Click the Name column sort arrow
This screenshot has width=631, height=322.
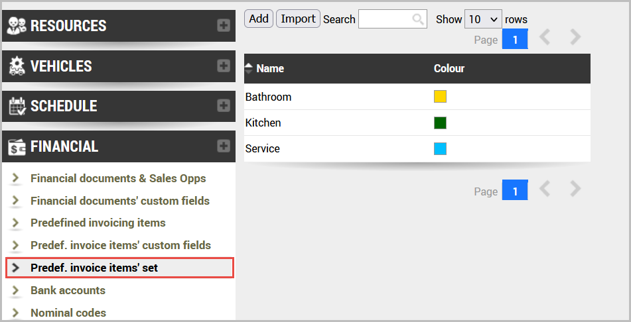(249, 68)
